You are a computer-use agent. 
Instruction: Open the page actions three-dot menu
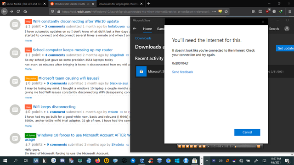[x=214, y=11]
